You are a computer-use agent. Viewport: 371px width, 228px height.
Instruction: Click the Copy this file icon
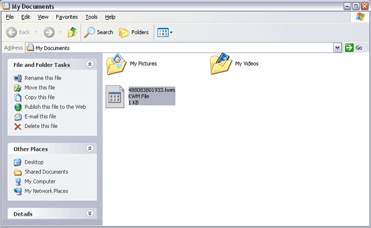(x=18, y=98)
